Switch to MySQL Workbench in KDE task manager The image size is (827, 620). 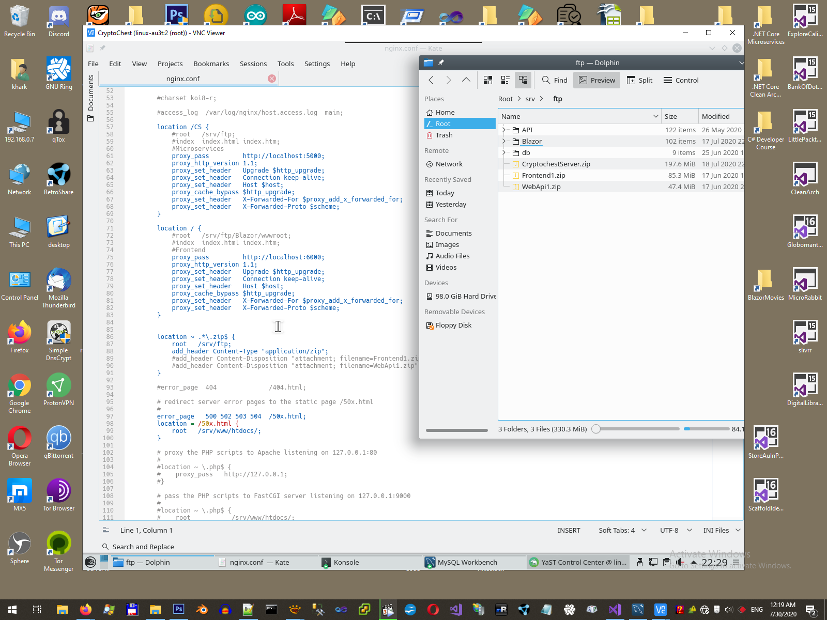(x=473, y=562)
